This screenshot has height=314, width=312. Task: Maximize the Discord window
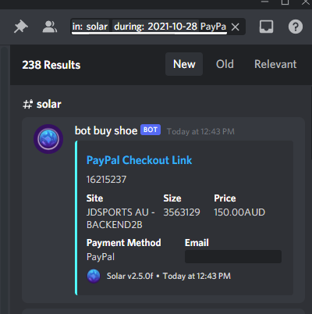pos(285,2)
